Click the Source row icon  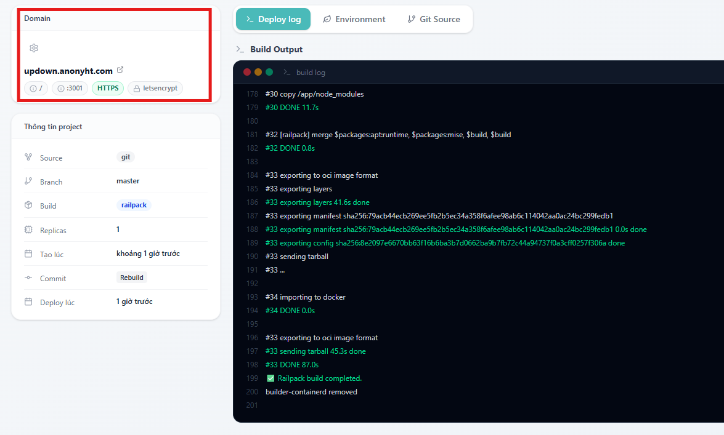click(28, 158)
